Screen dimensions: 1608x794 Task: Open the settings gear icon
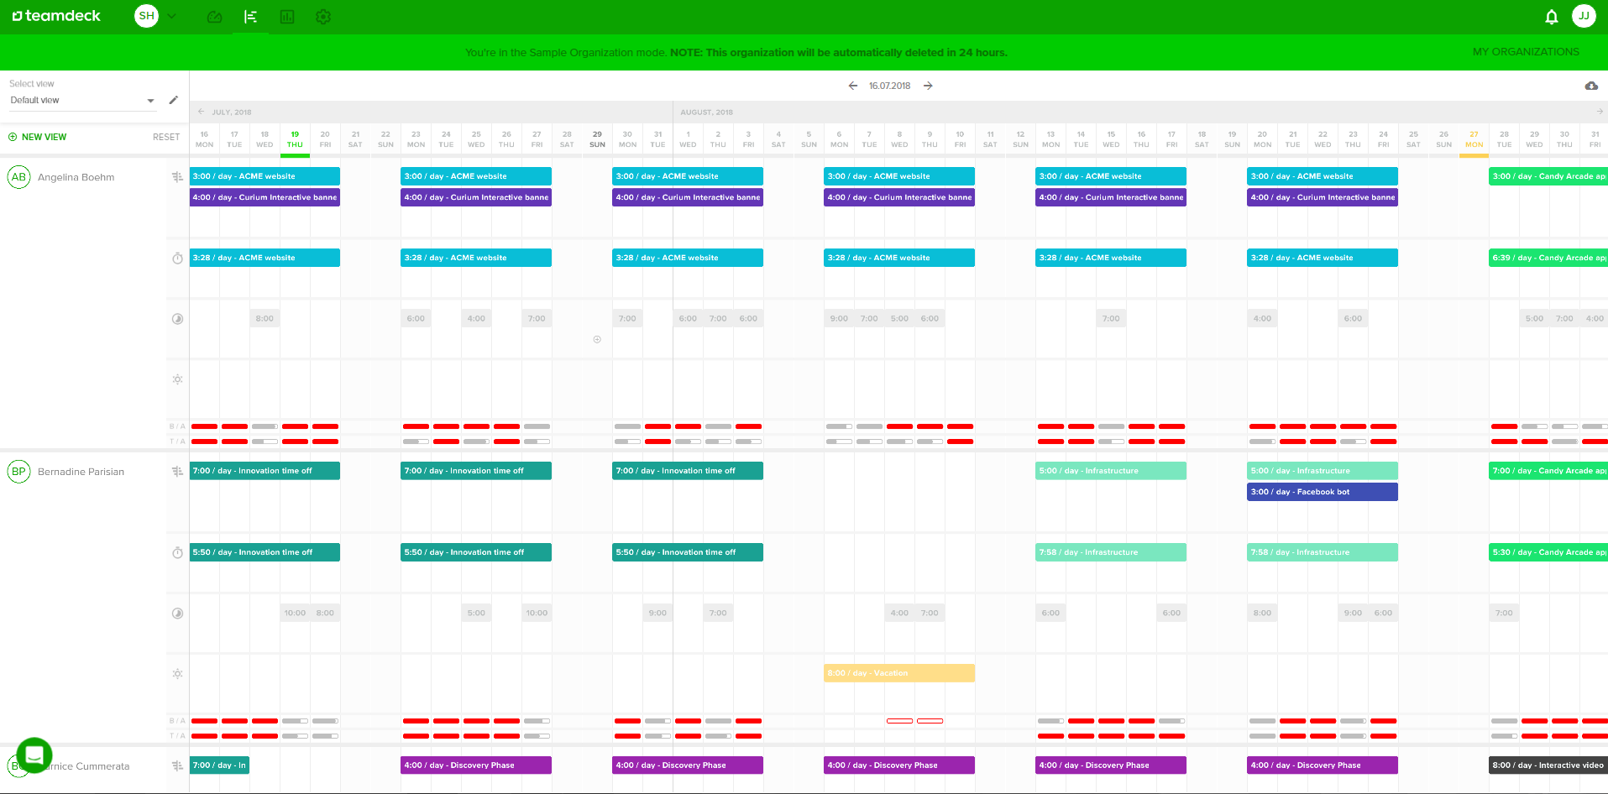(x=323, y=17)
